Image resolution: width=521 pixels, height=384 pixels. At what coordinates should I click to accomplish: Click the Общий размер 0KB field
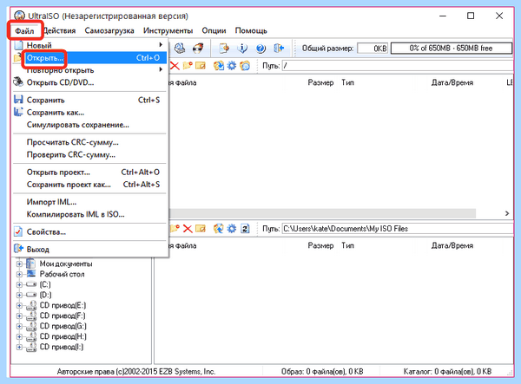point(373,49)
